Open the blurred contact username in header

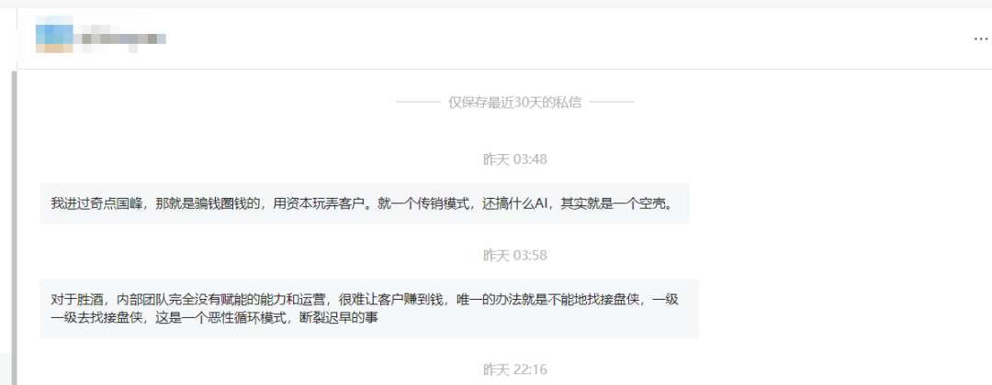click(118, 38)
